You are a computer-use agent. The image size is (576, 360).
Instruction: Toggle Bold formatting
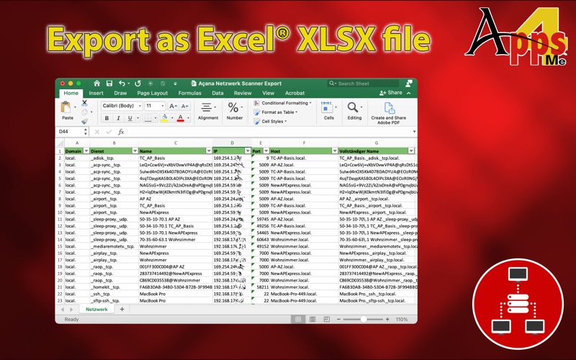click(107, 118)
